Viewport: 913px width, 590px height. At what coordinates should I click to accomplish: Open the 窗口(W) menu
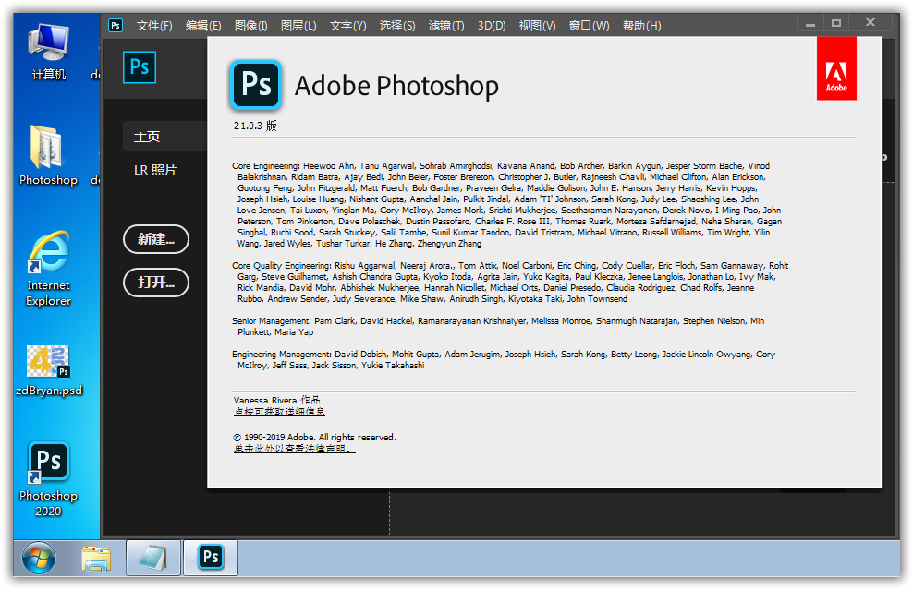tap(590, 26)
